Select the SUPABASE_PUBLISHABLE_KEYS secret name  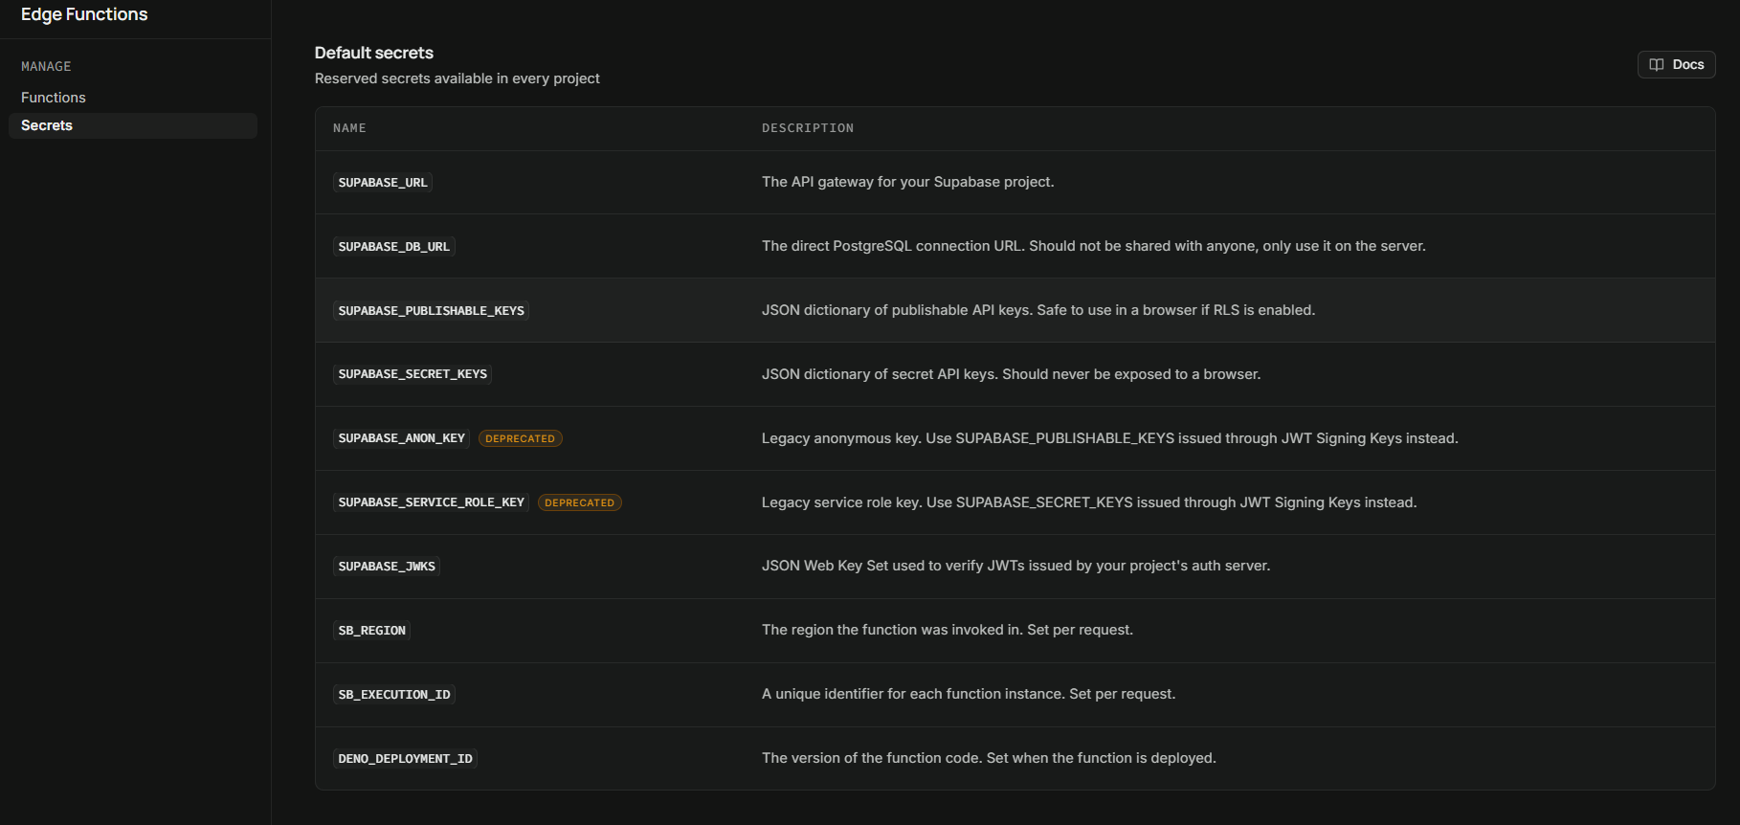[432, 311]
